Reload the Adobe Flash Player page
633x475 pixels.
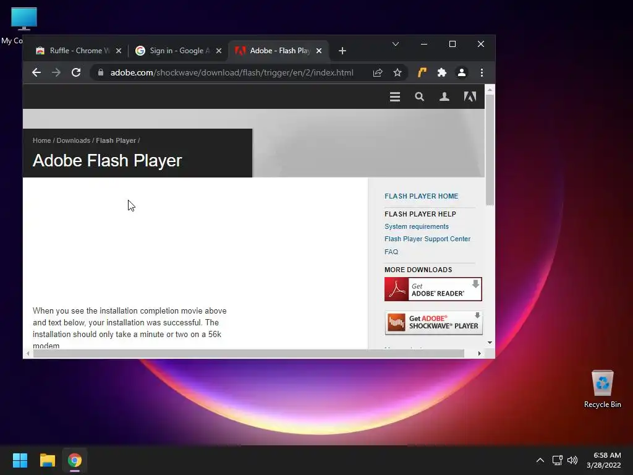click(76, 73)
